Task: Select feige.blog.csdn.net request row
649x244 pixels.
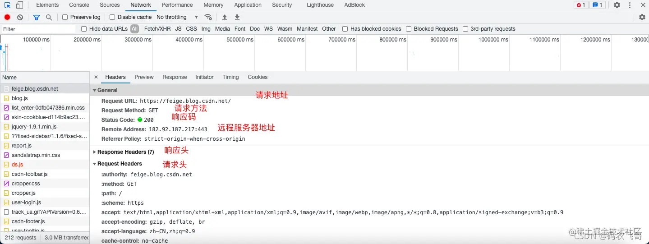Action: [x=45, y=89]
